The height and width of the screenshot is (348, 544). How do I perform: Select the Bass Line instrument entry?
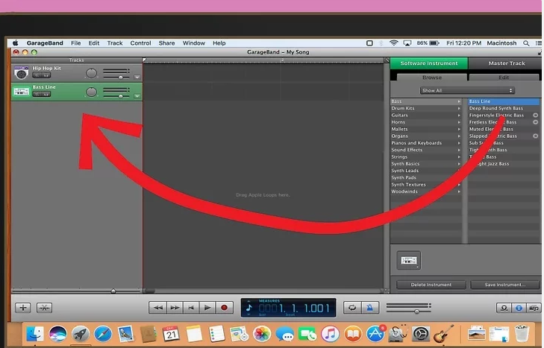coord(504,101)
